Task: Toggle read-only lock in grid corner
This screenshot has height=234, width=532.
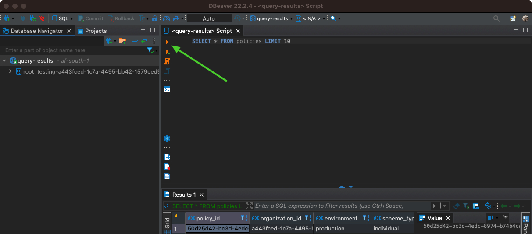Action: 176,216
